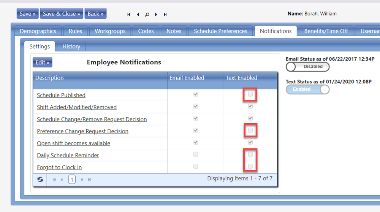Open the Schedule Published link
380x212 pixels.
tap(61, 95)
